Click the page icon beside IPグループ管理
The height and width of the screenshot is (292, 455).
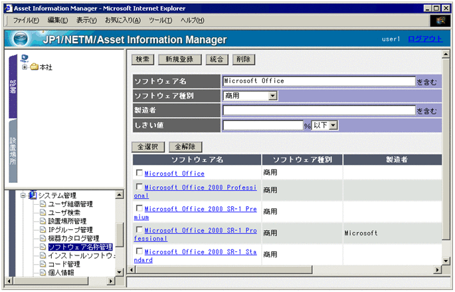[43, 229]
